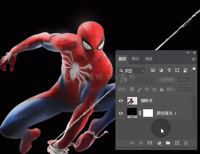The height and width of the screenshot is (154, 200).
Task: Click the layer mask link chain icon
Action: tap(140, 113)
